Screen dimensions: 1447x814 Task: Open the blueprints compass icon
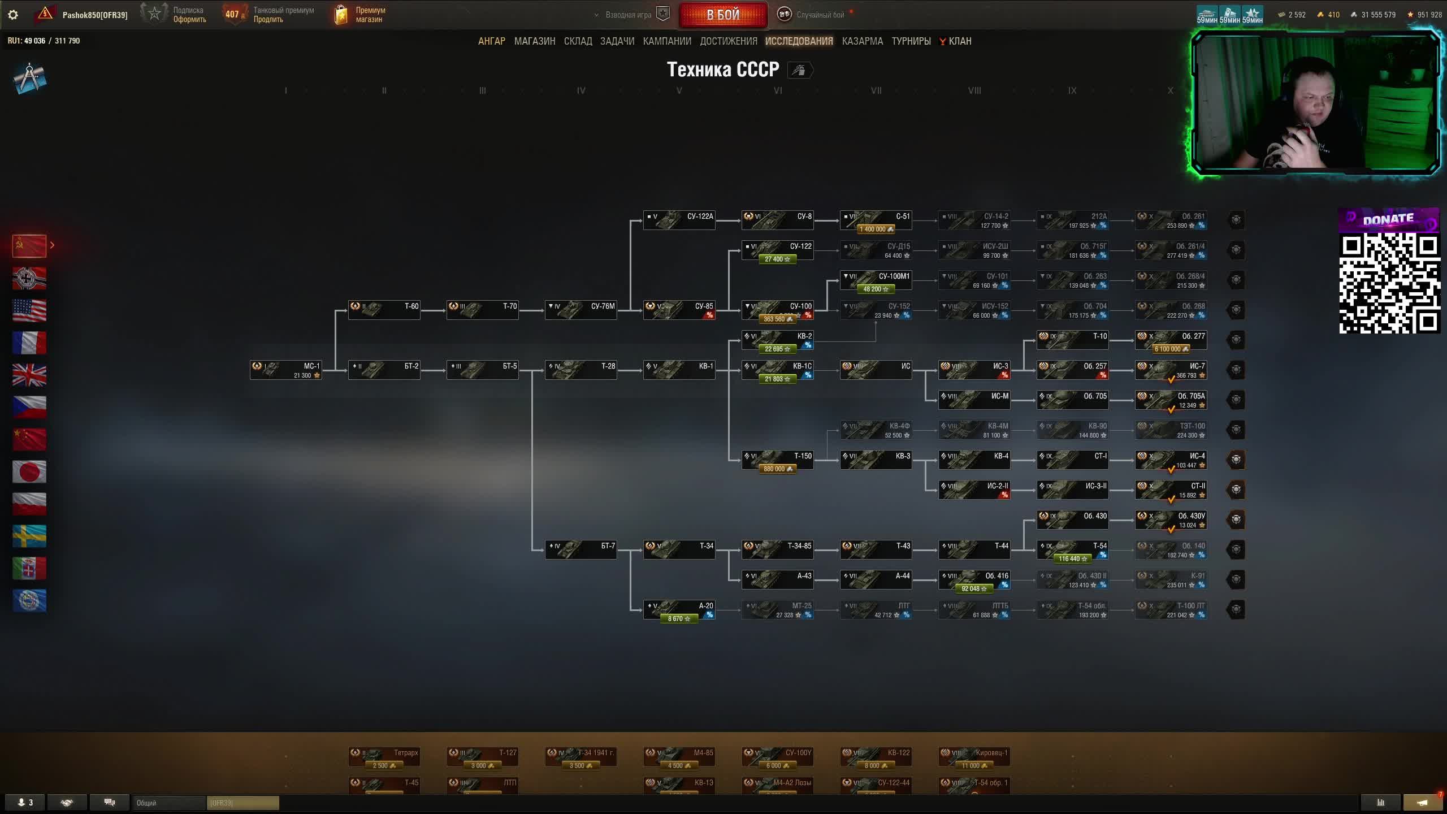coord(29,79)
